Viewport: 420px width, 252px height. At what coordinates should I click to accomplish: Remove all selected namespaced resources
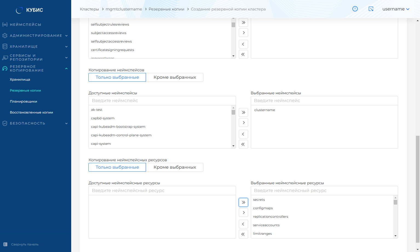click(243, 234)
